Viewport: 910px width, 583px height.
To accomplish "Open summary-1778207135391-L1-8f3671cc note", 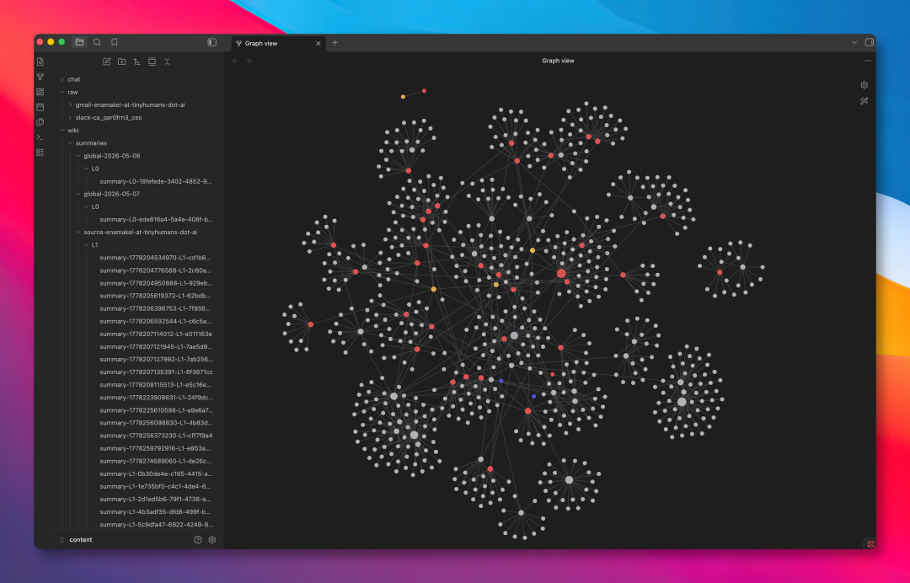I will click(156, 372).
